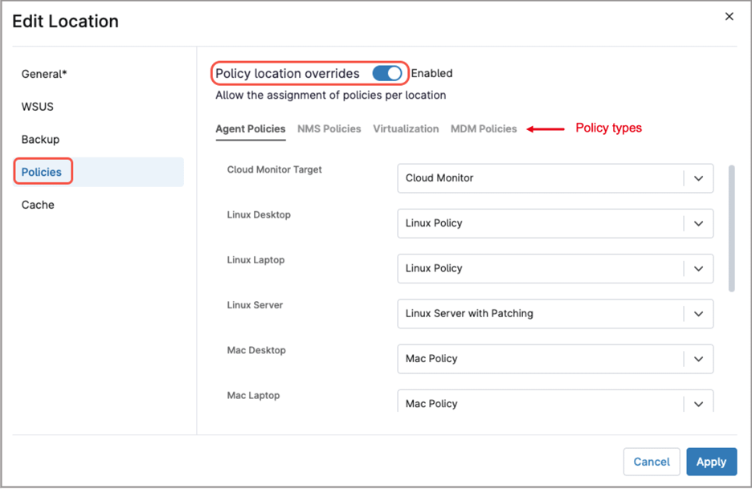Close the Edit Location dialog
752x489 pixels.
pos(729,16)
